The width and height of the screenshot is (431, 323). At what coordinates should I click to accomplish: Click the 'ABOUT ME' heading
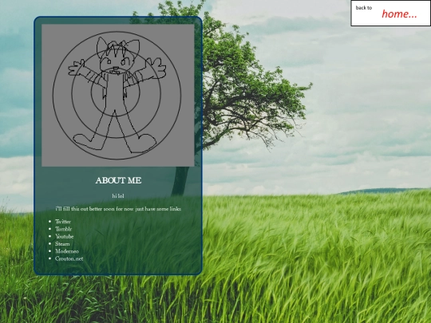[x=118, y=180]
